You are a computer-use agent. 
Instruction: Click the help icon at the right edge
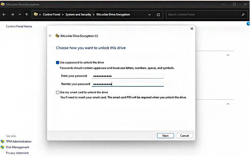248,24
